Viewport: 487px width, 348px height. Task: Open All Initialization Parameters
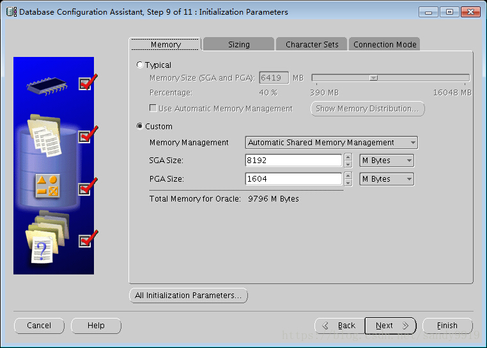188,296
